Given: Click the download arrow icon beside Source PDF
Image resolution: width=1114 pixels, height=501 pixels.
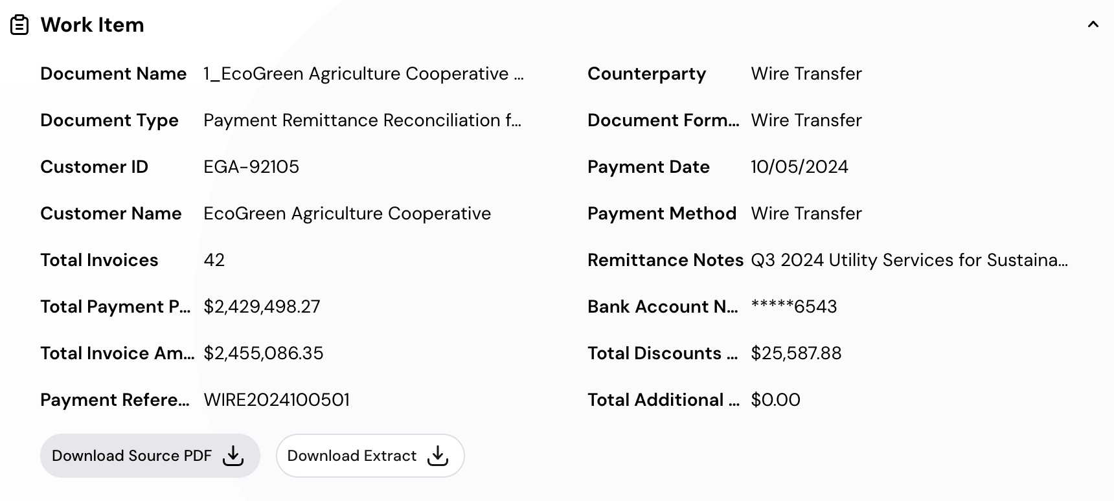Looking at the screenshot, I should 233,456.
